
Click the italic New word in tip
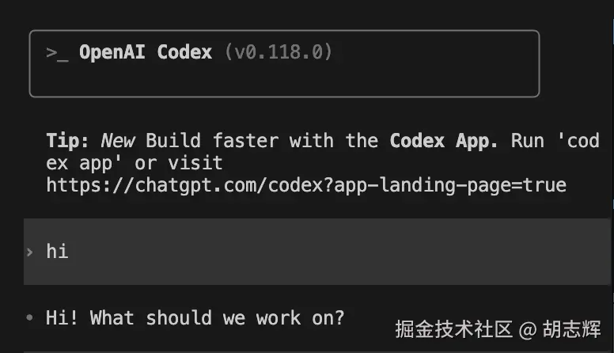click(x=118, y=141)
